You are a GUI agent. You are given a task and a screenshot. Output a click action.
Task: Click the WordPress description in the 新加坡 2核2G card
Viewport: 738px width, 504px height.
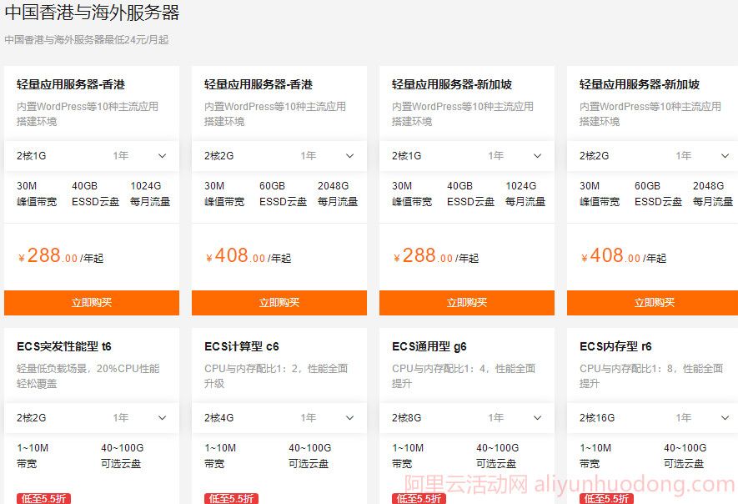[650, 114]
